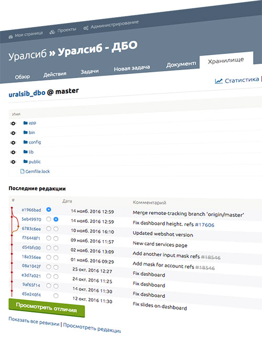Screen dimensions: 262x356
Task: Click the uralsib_dbo repository link
Action: point(27,93)
